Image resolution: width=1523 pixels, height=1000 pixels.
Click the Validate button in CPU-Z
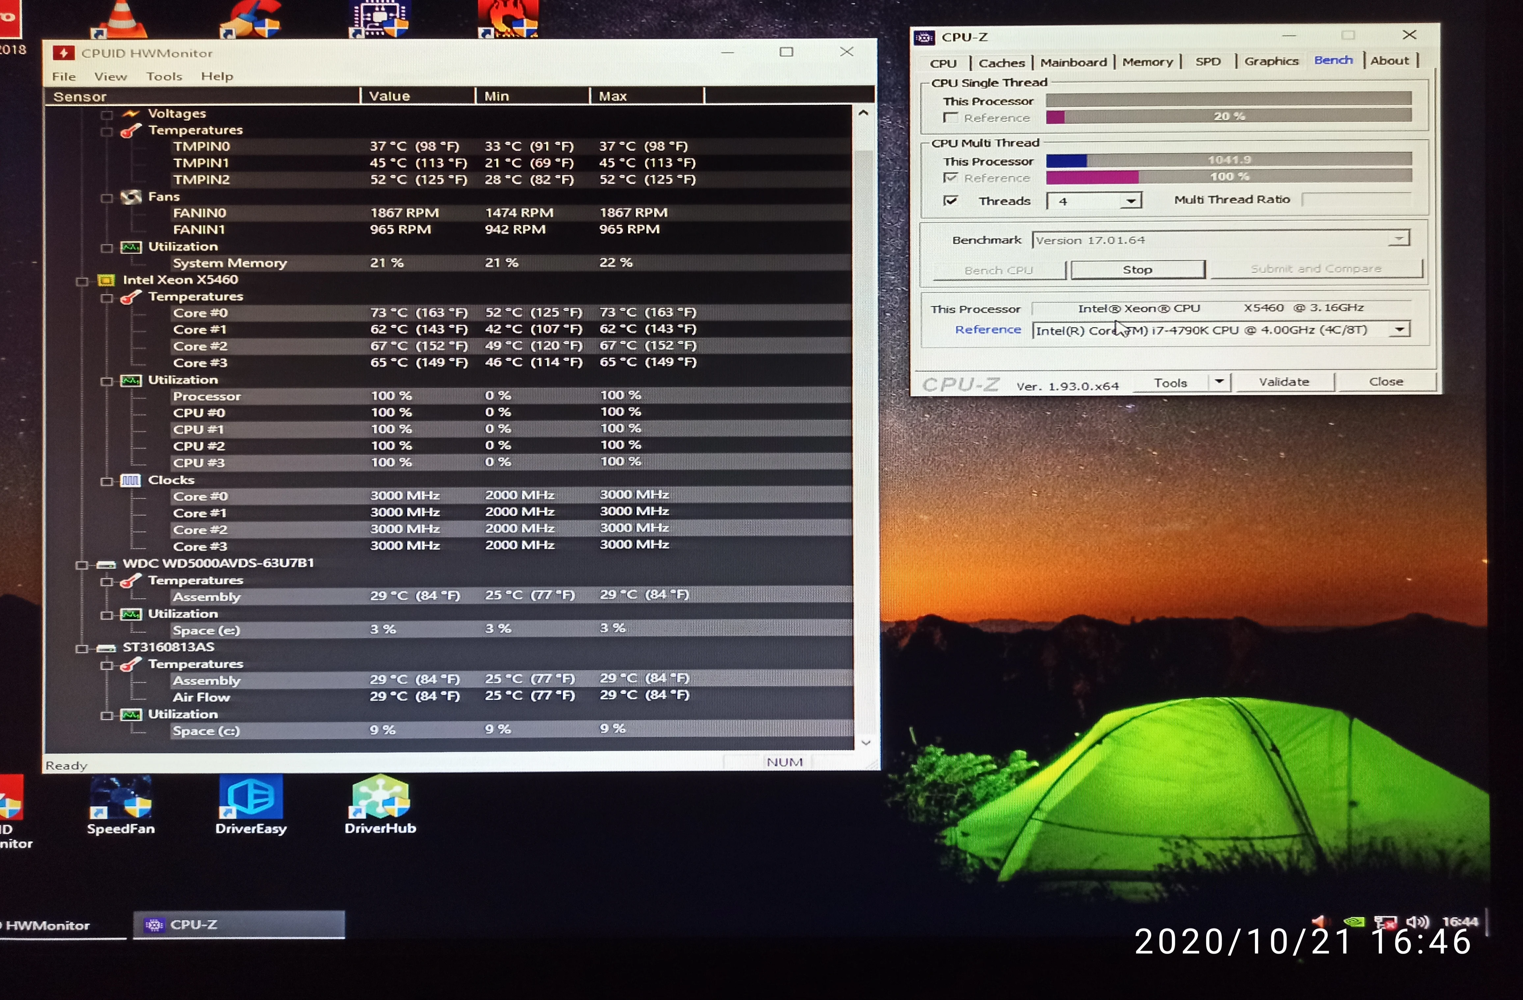click(x=1284, y=382)
